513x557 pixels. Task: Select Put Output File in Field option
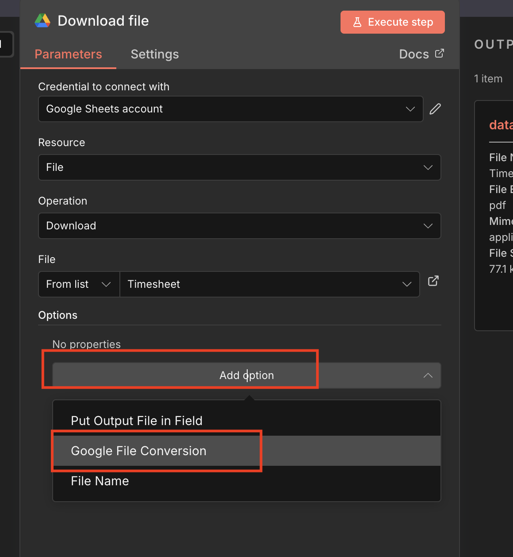(137, 421)
